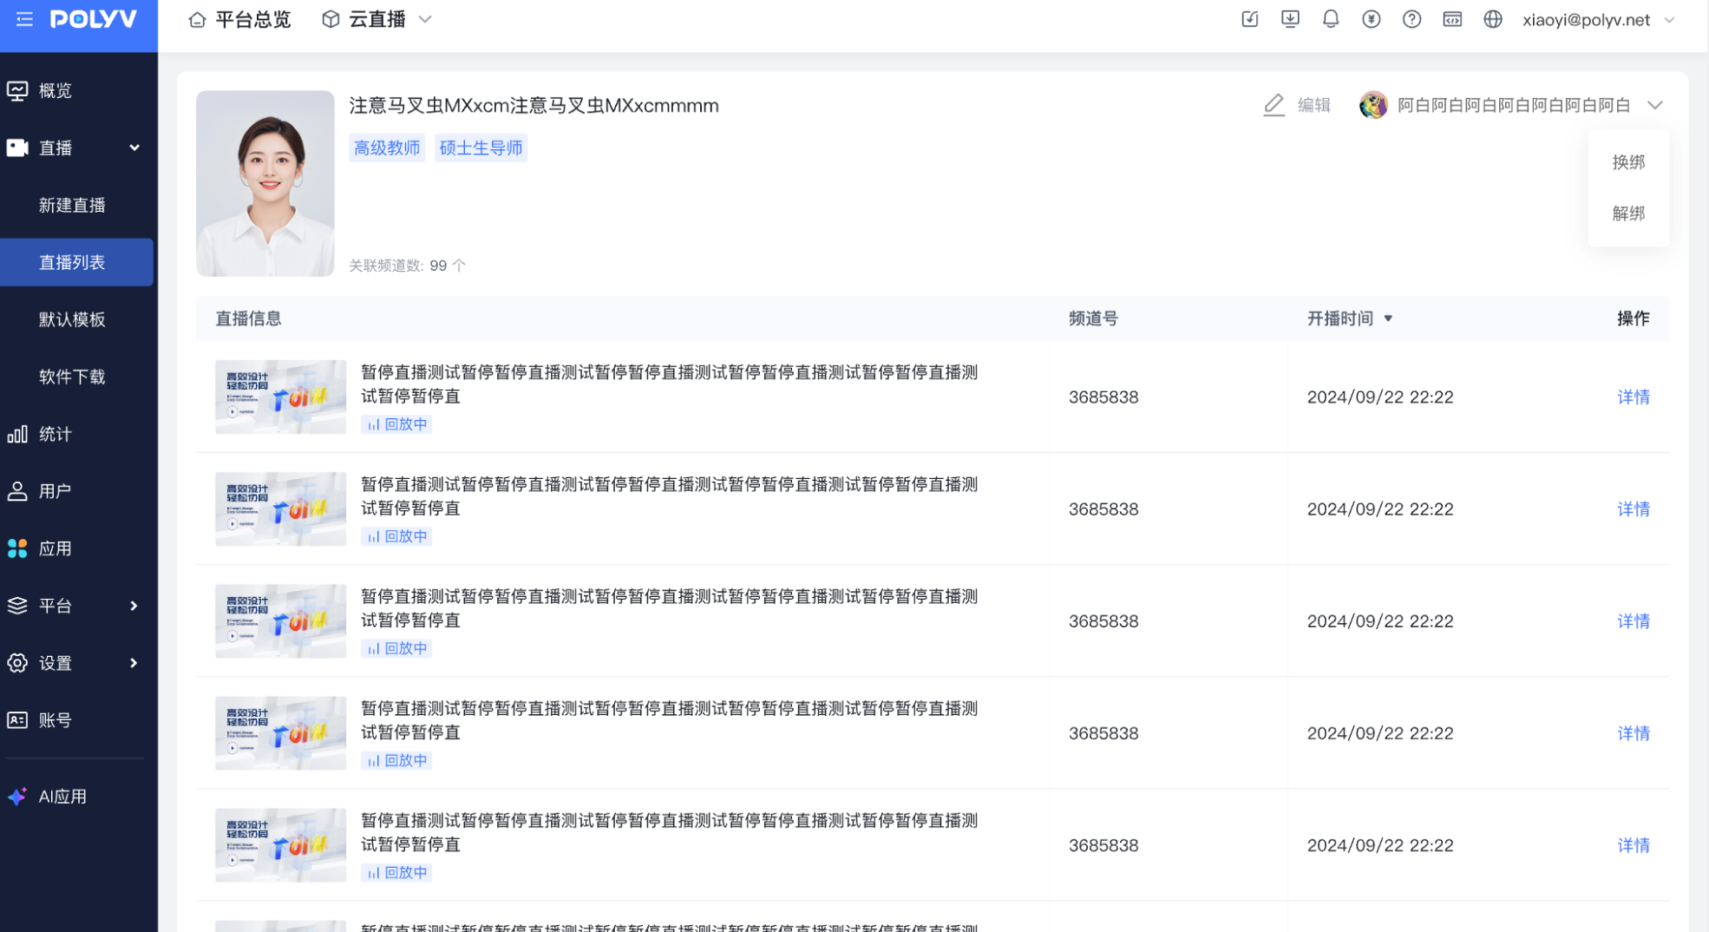
Task: Click the second row's channel number 3685838
Action: (1103, 509)
